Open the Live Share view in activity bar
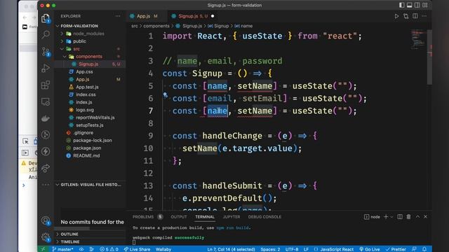449x252 pixels. [46, 168]
